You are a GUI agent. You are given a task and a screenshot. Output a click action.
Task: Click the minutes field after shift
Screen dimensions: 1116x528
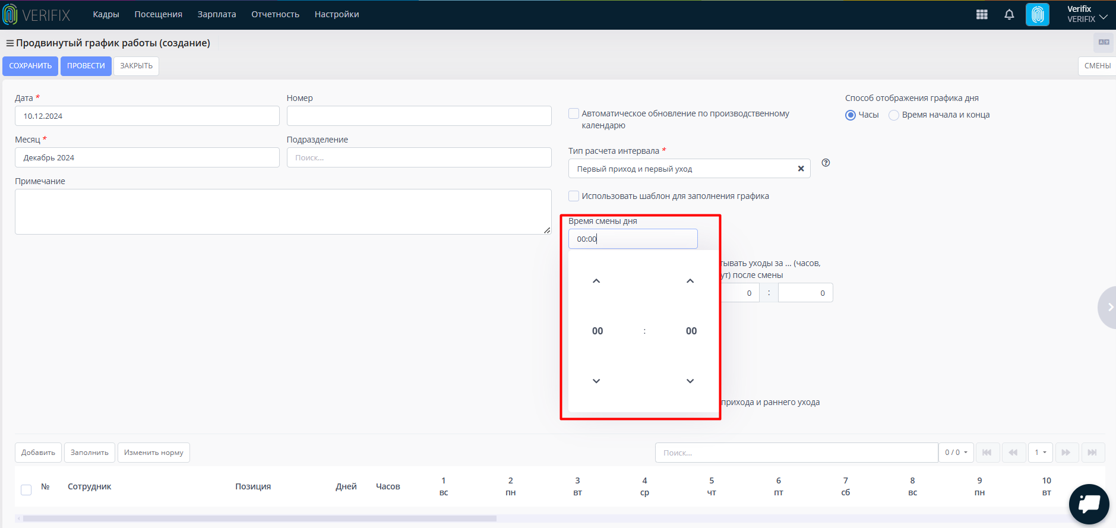coord(806,293)
